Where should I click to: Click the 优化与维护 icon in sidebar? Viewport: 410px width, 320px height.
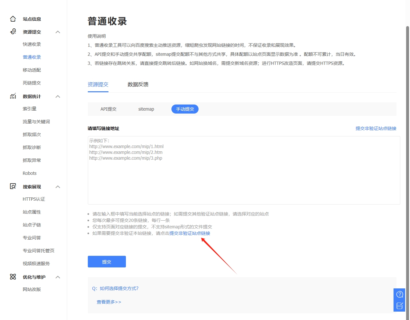tap(13, 277)
